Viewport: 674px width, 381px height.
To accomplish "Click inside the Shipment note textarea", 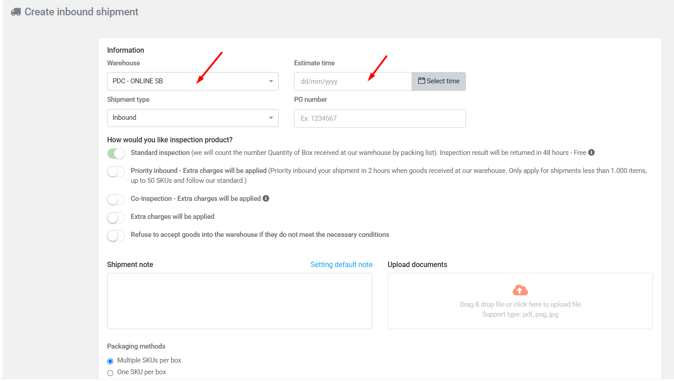I will (x=240, y=301).
